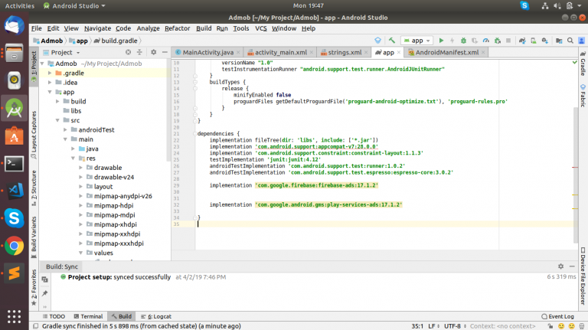This screenshot has height=330, width=588.
Task: Open the TODO tool window
Action: point(54,316)
